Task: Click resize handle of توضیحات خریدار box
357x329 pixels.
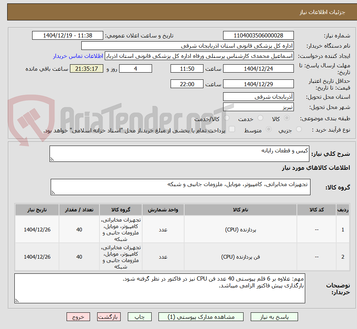Action: 17,301
